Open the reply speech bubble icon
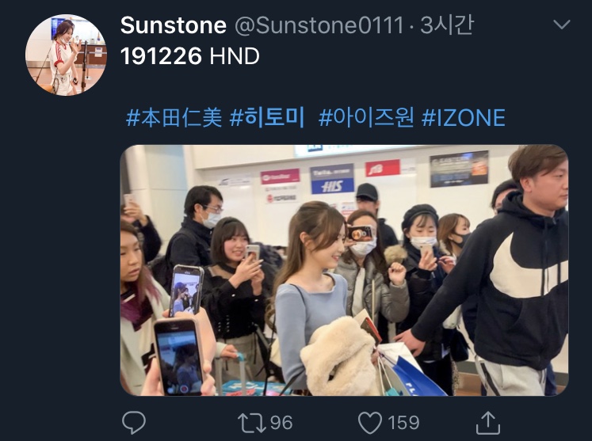Screen dimensions: 592x441 [134, 423]
